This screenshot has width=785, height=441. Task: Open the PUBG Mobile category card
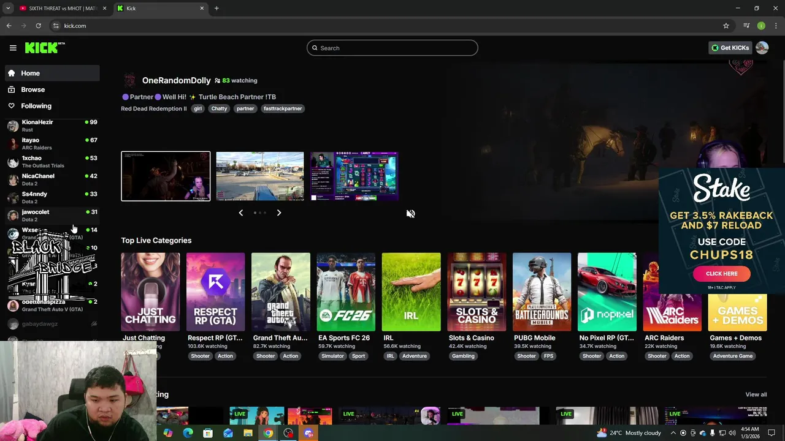click(x=542, y=292)
